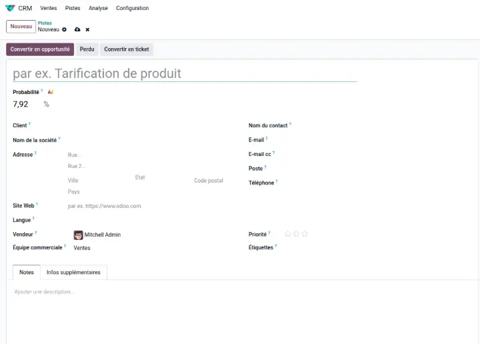480x344 pixels.
Task: Click the Pistes breadcrumb link
Action: (45, 23)
